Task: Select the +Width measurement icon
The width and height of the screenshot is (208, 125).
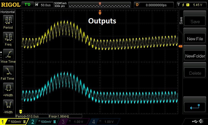Action: click(x=8, y=88)
